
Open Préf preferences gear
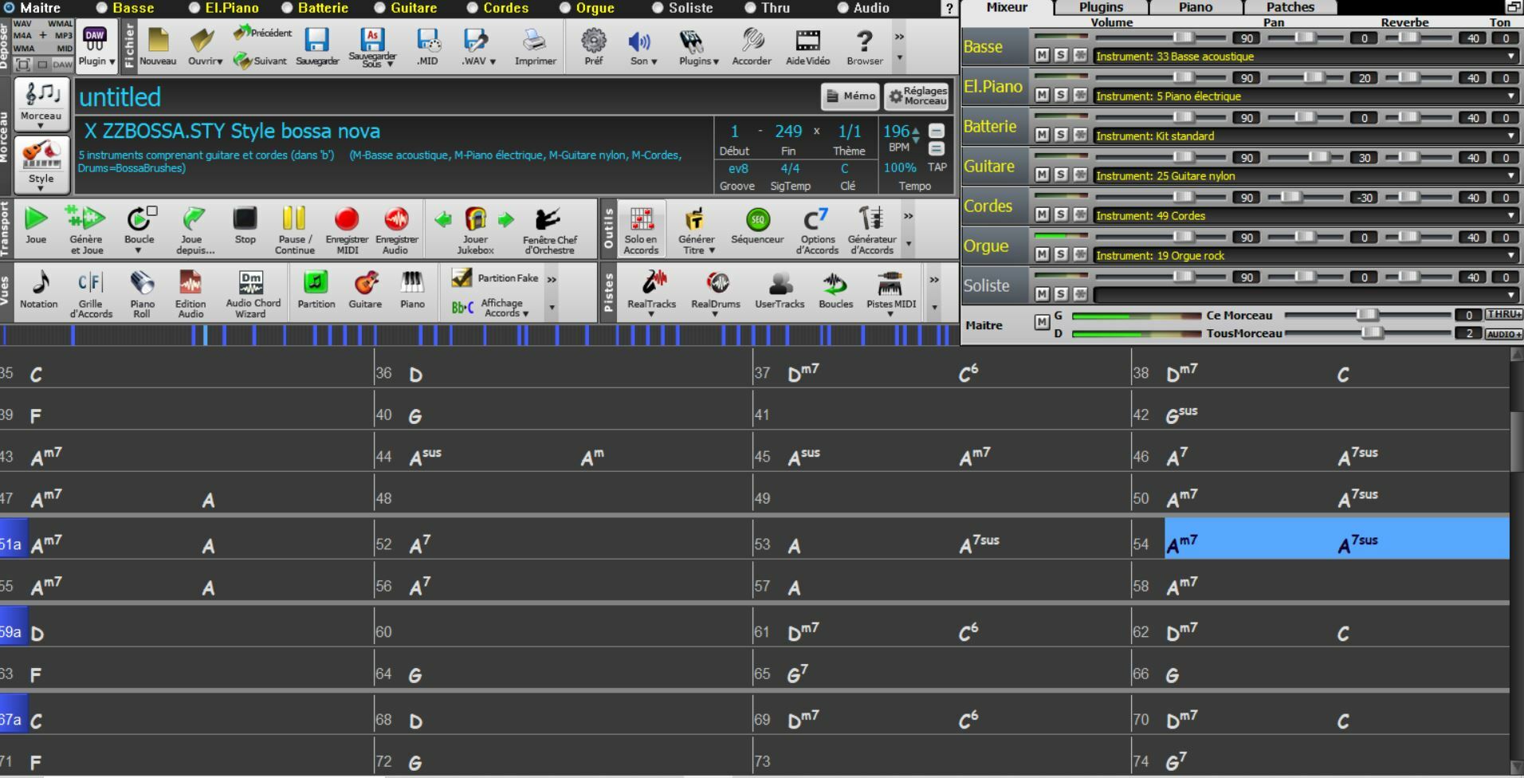594,46
